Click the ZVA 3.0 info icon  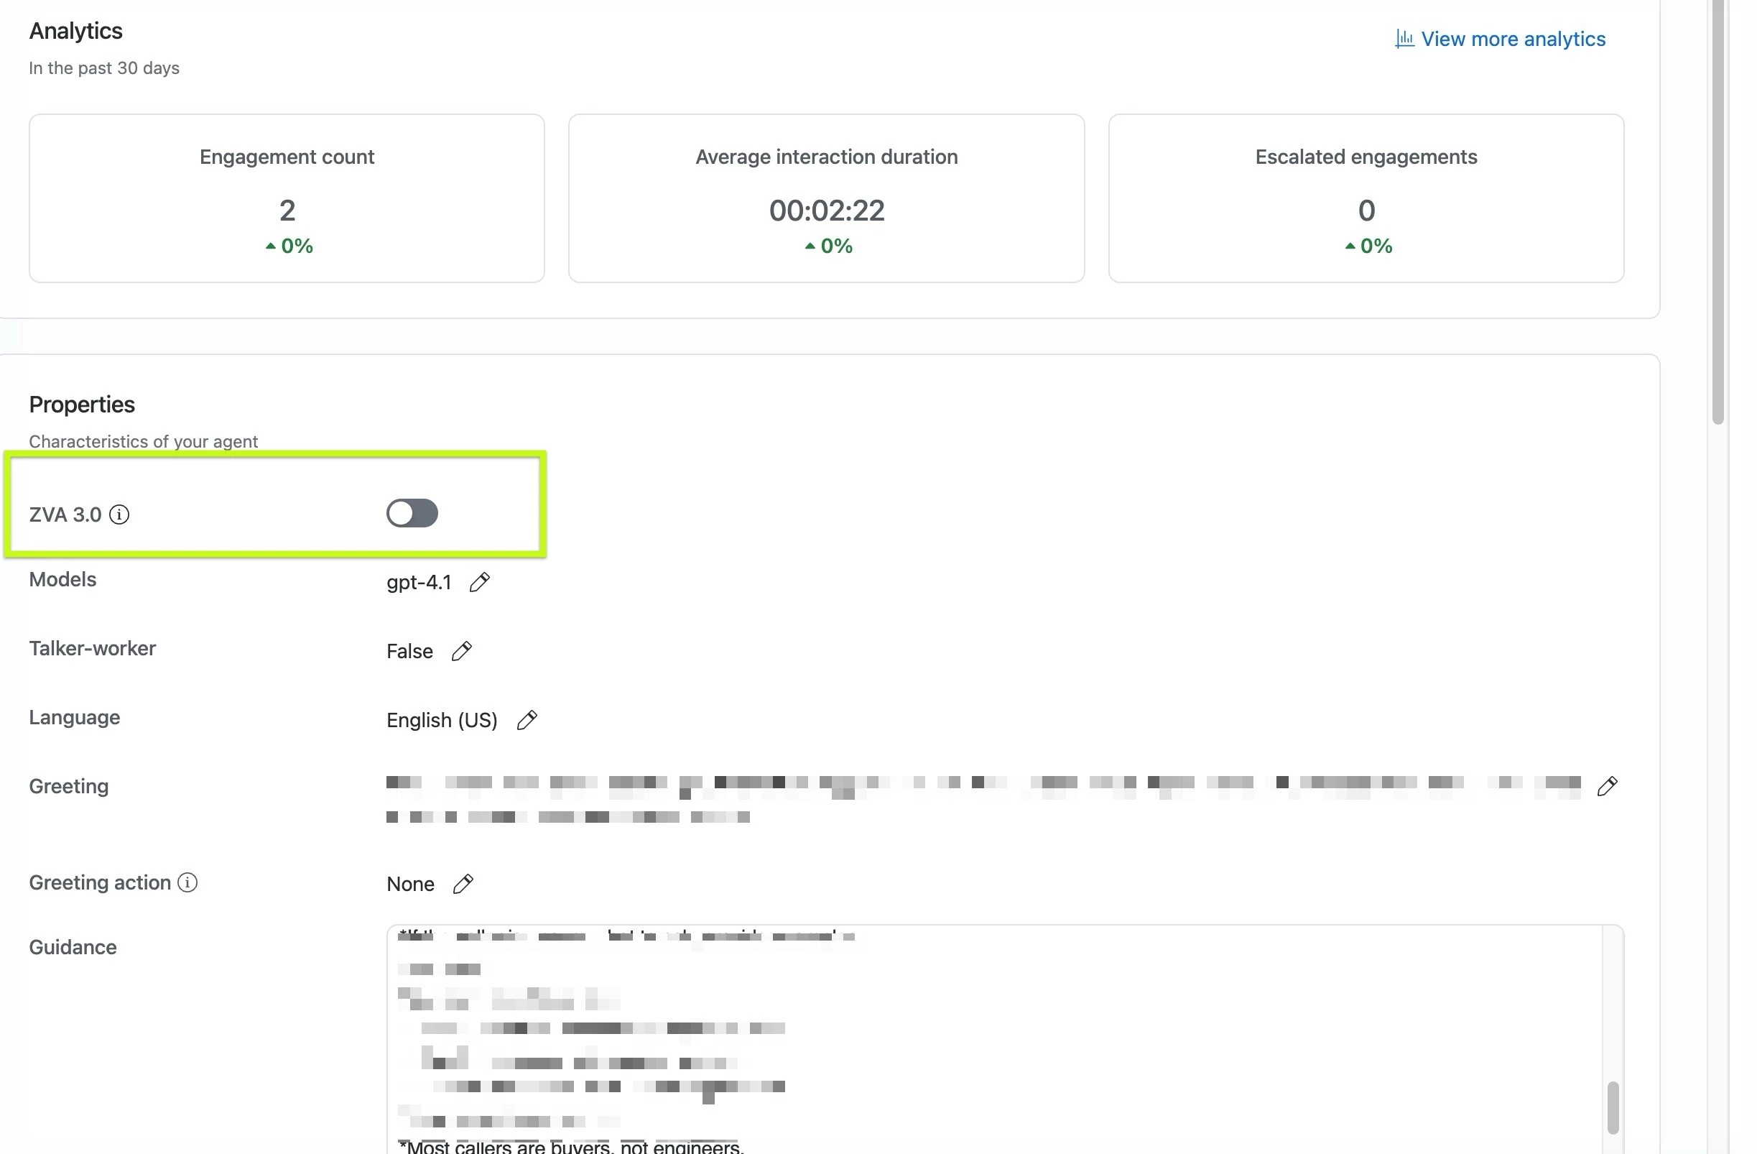(x=119, y=514)
